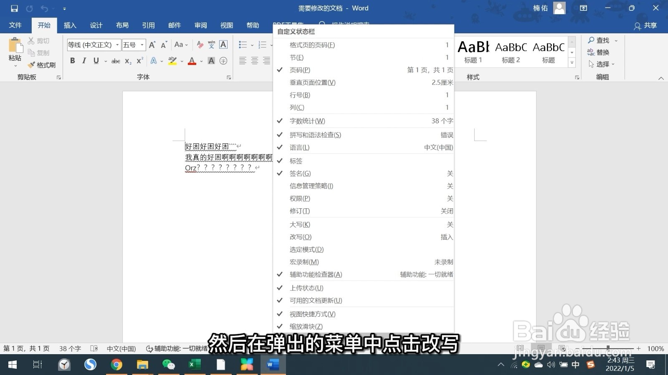Open Excel from taskbar
This screenshot has width=668, height=375.
[x=195, y=365]
